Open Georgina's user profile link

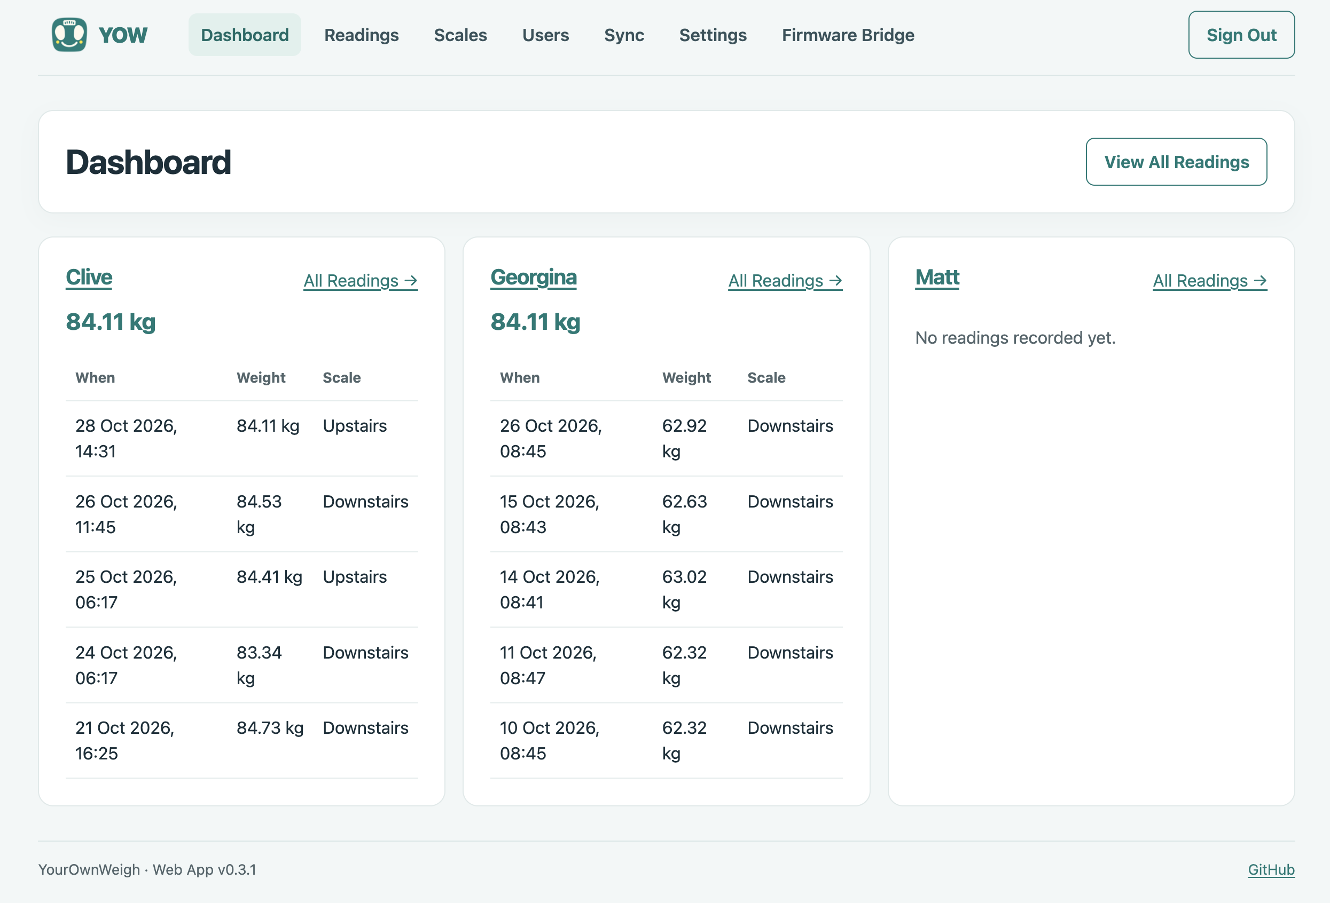pyautogui.click(x=534, y=278)
